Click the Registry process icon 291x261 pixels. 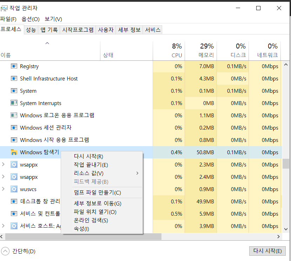(x=14, y=66)
